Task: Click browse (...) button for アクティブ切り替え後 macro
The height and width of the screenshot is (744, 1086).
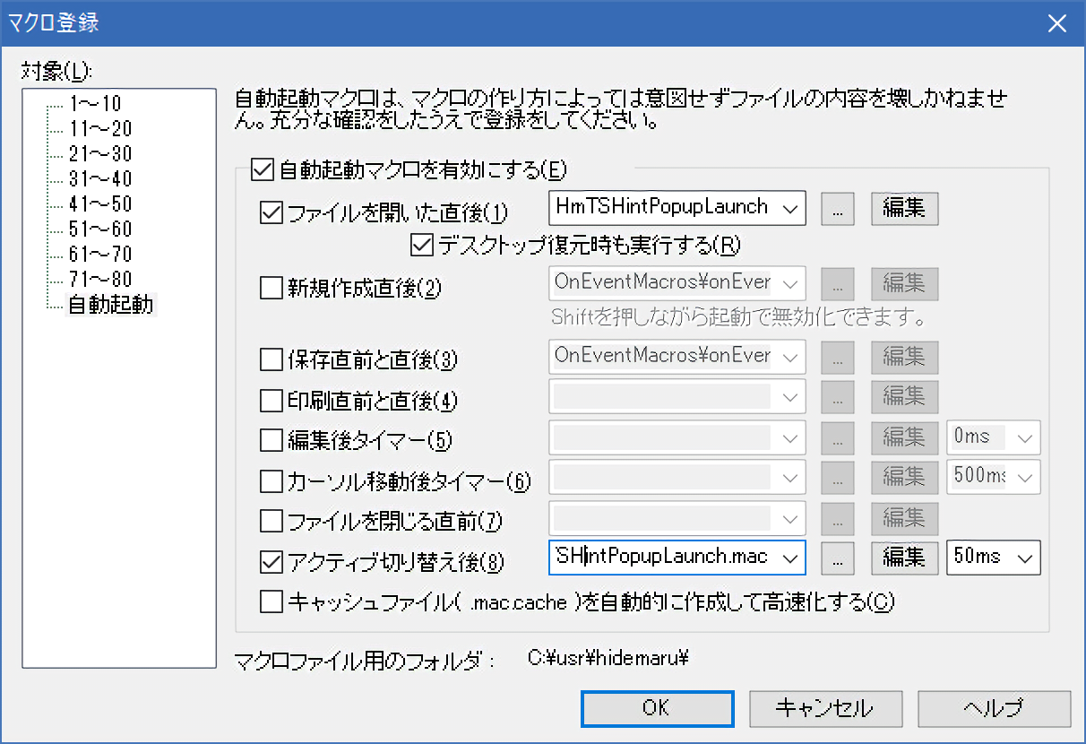Action: [x=838, y=558]
